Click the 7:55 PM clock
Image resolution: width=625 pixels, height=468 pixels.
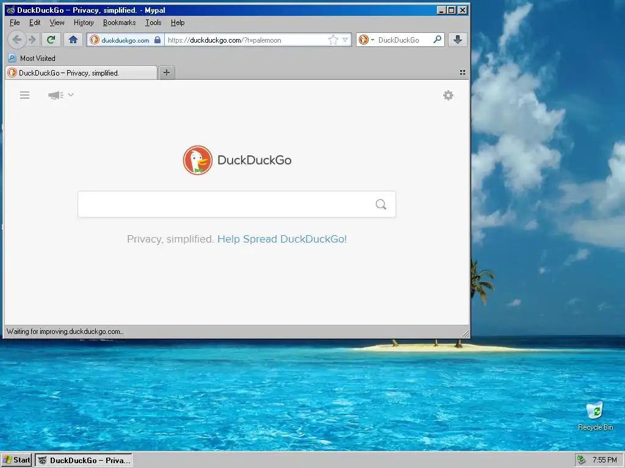pyautogui.click(x=604, y=460)
